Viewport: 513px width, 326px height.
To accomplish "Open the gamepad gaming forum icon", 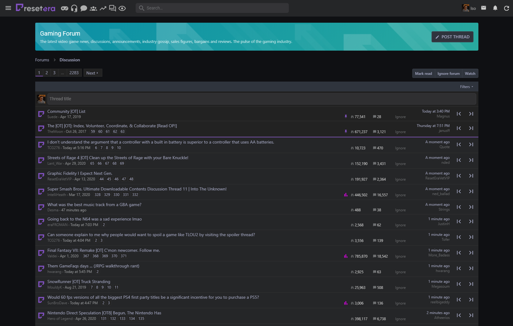I will (x=65, y=8).
